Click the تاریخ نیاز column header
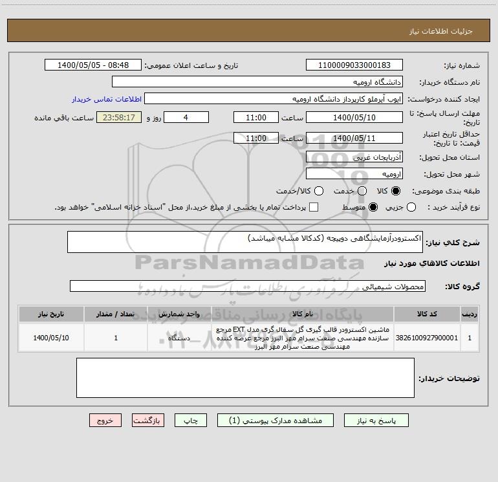Image resolution: width=498 pixels, height=482 pixels. [x=51, y=314]
